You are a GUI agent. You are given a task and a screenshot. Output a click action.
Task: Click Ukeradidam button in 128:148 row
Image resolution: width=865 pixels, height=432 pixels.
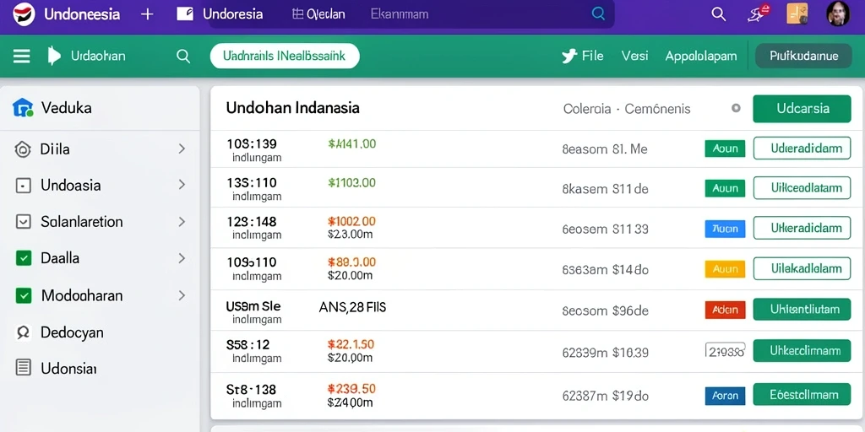[x=802, y=228]
